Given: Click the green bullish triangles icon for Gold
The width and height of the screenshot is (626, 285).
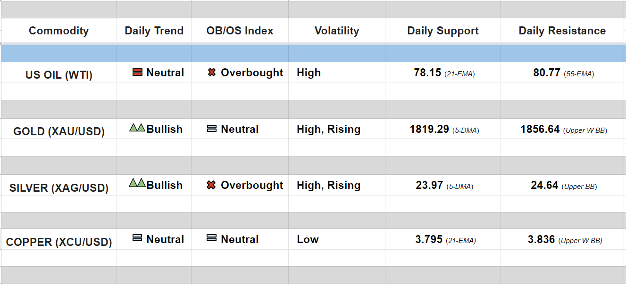Looking at the screenshot, I should pos(137,128).
